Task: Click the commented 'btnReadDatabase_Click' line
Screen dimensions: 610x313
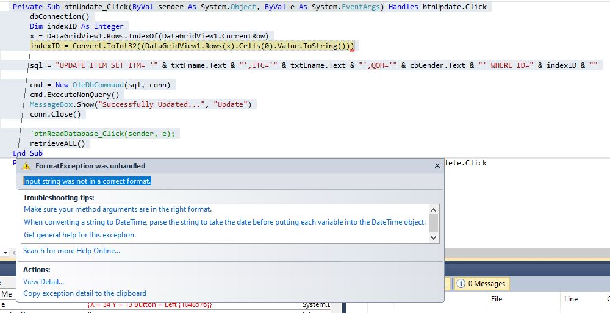Action: pos(102,134)
